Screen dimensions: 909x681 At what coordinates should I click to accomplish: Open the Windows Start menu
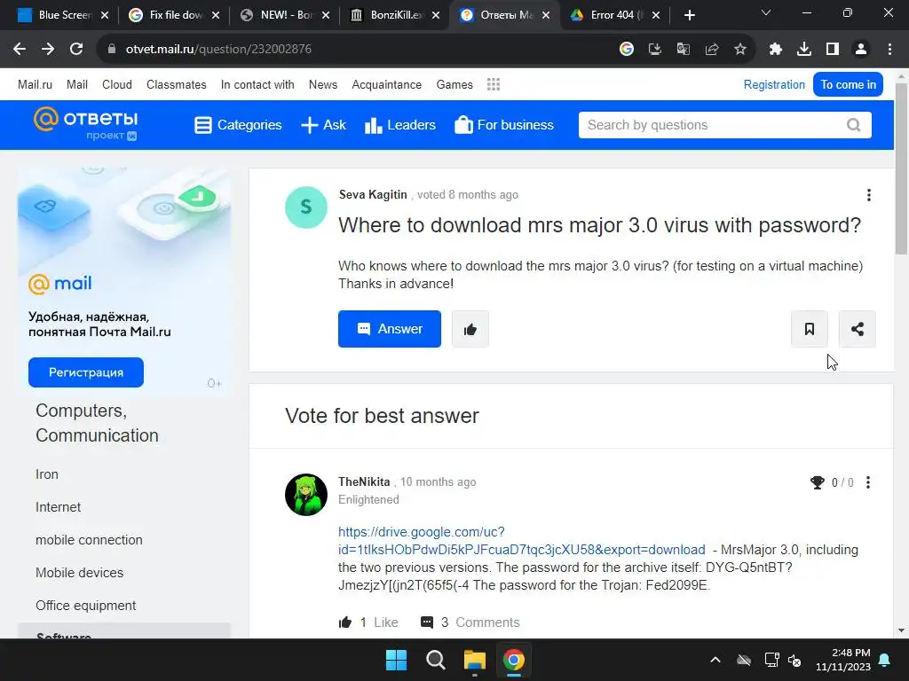coord(397,660)
